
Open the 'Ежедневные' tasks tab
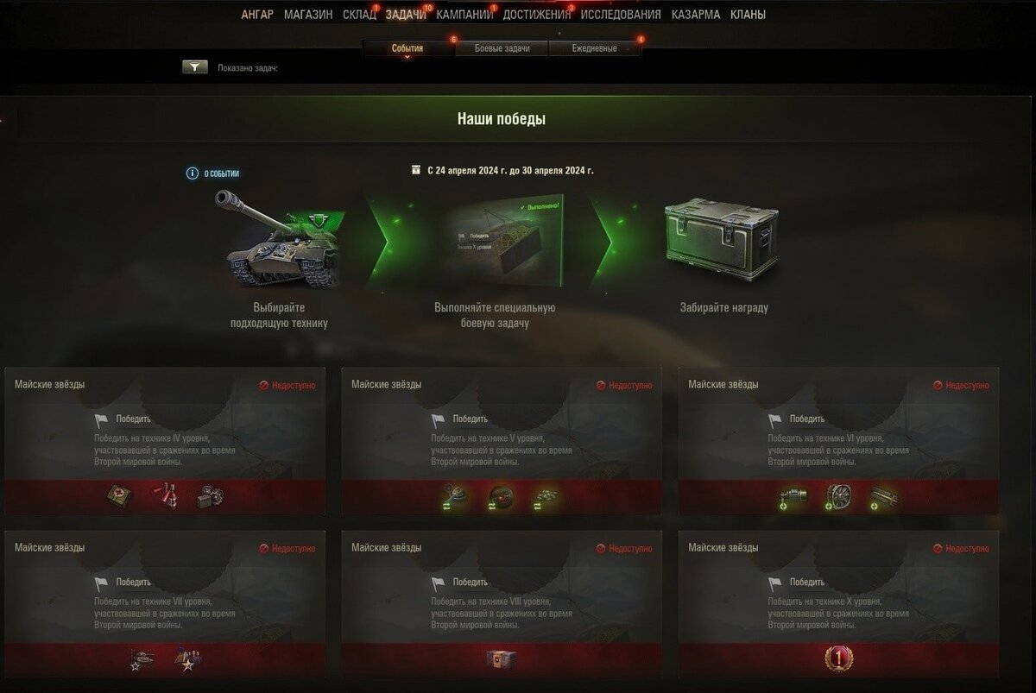pyautogui.click(x=594, y=48)
